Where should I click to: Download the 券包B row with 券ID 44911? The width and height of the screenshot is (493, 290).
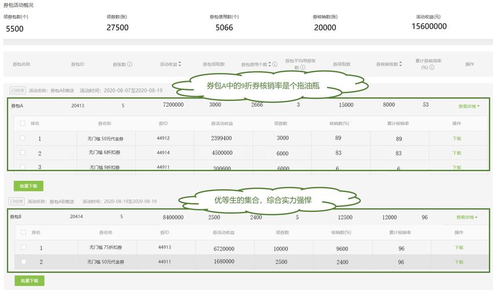pyautogui.click(x=459, y=262)
